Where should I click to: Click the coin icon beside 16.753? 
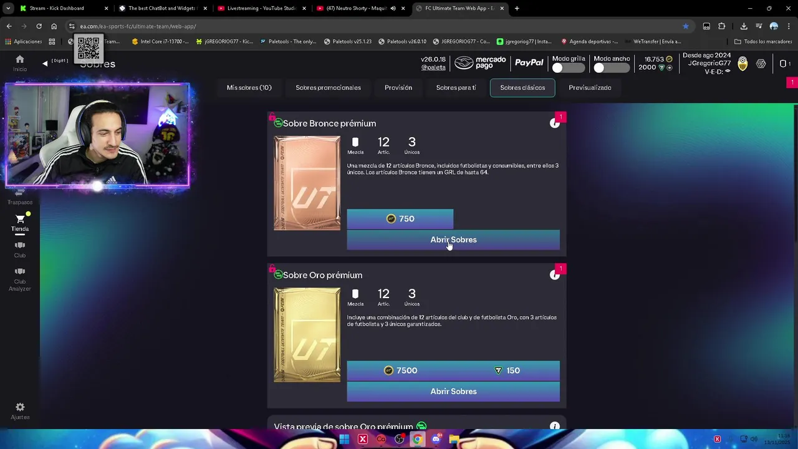coord(670,59)
